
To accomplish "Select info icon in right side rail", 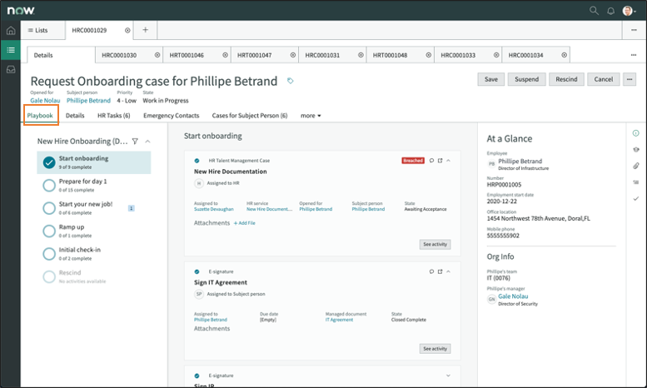I will point(636,133).
